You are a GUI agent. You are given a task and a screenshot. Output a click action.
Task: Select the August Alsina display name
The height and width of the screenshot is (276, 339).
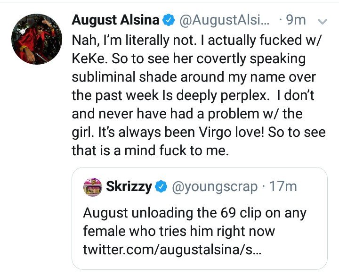point(115,20)
